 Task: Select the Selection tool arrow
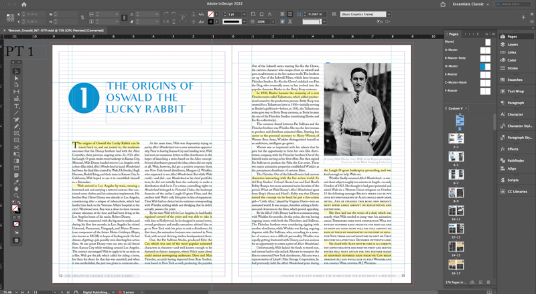(16, 71)
